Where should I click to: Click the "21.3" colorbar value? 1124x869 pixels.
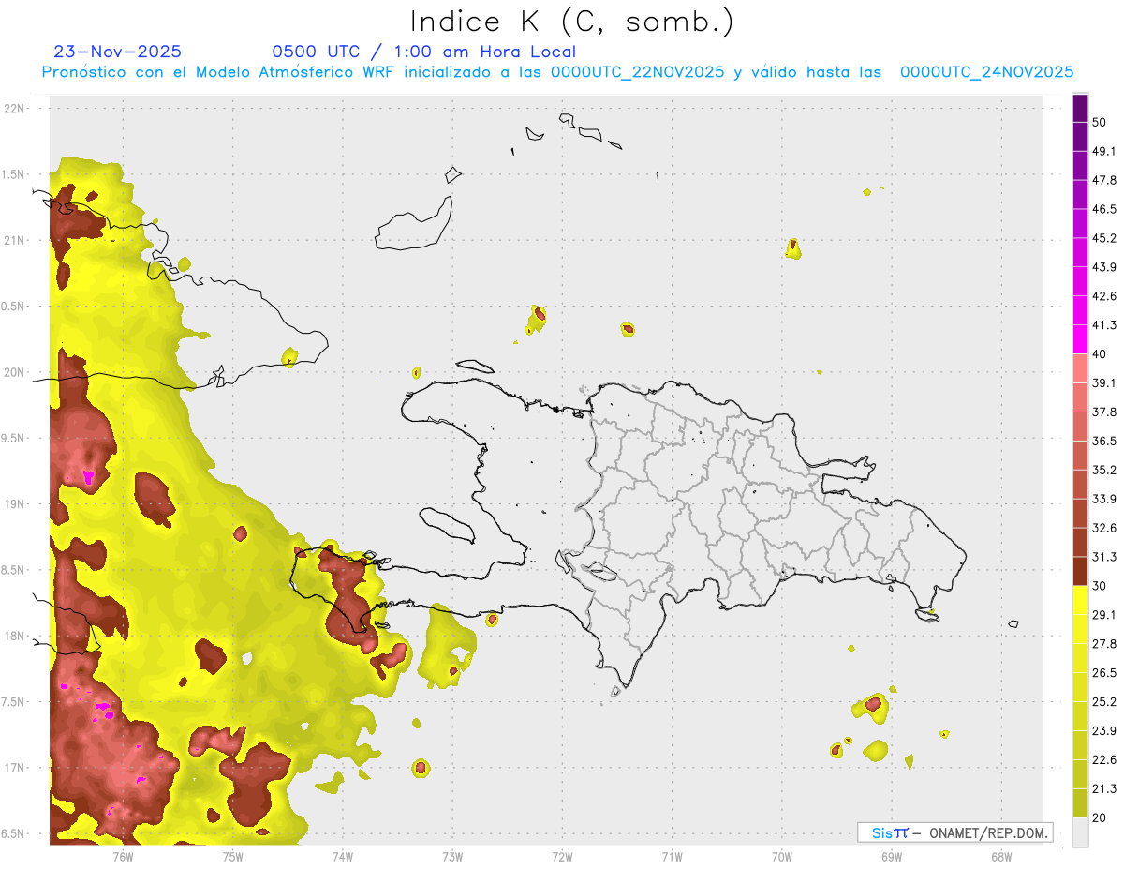[x=1104, y=788]
